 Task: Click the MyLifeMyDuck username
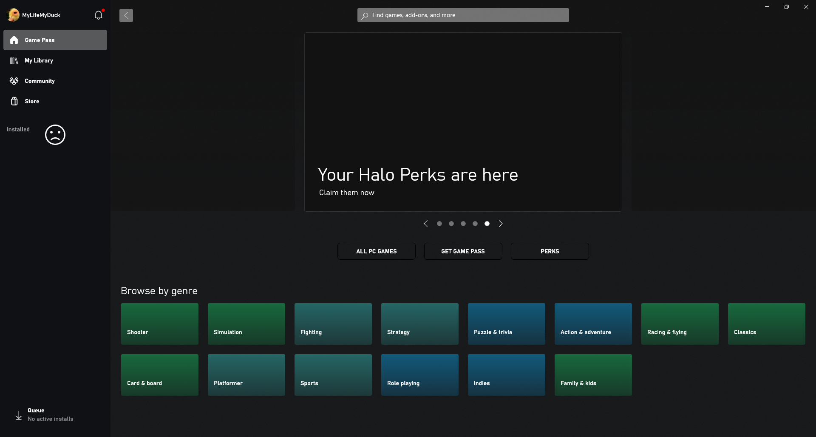pos(41,15)
